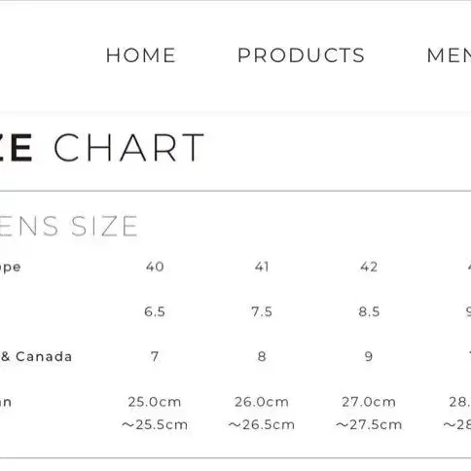471x471 pixels.
Task: Click the MENS SIZE section title
Action: pos(69,226)
